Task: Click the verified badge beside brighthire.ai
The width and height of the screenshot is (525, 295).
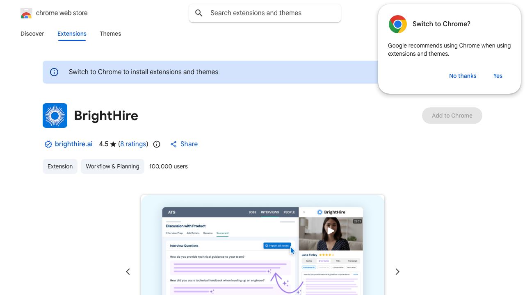Action: tap(48, 144)
